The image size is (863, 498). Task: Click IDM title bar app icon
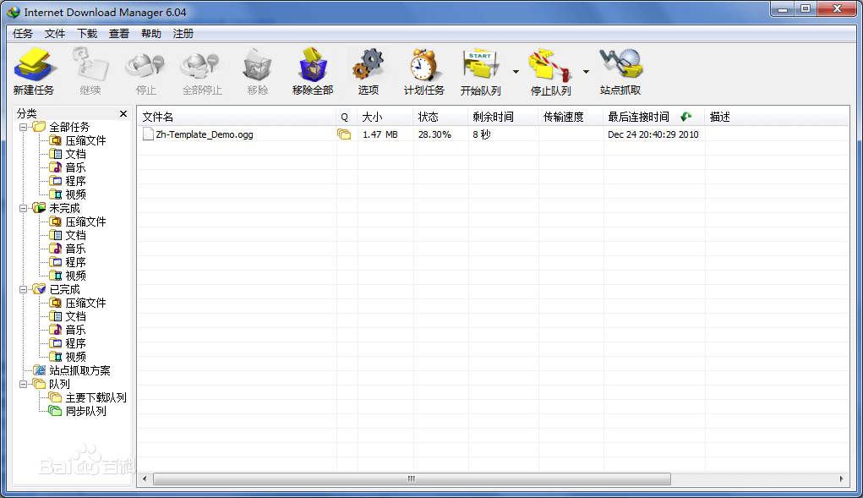tap(14, 12)
